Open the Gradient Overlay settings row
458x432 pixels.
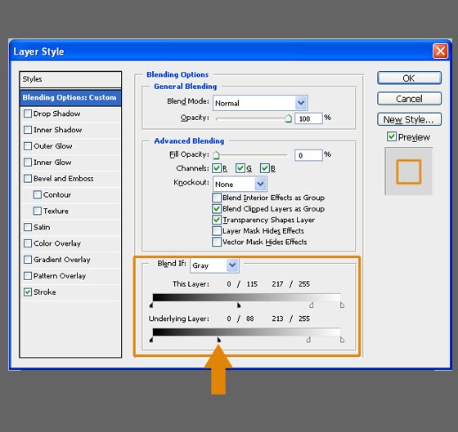(71, 260)
